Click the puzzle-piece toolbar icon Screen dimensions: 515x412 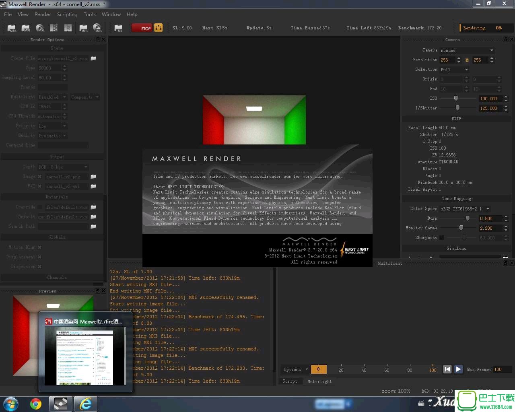(68, 28)
